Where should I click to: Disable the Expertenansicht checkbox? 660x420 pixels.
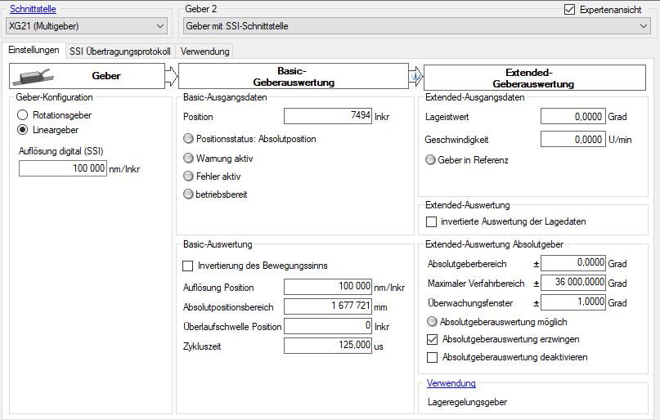tap(570, 10)
